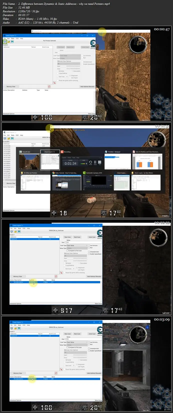Click the open-process computer icon in the 00:01:34 frame

click(x=5, y=138)
